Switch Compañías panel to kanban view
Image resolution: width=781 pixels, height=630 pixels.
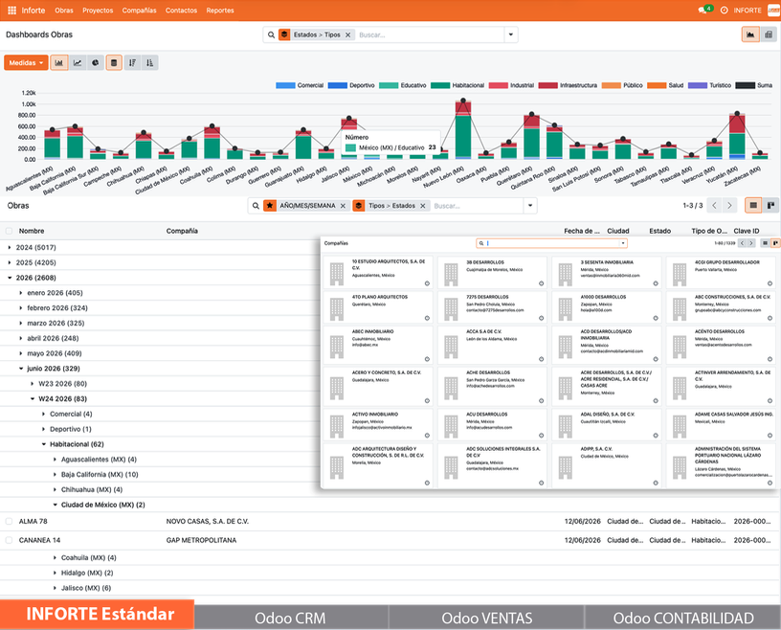(x=775, y=243)
